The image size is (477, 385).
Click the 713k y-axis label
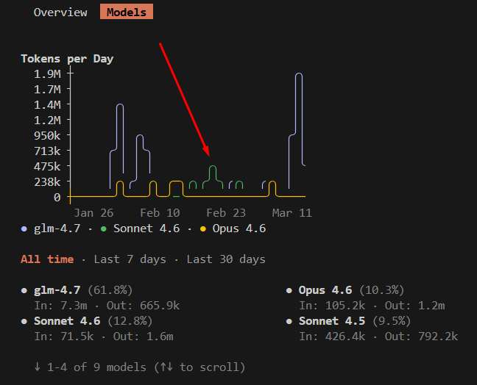47,151
